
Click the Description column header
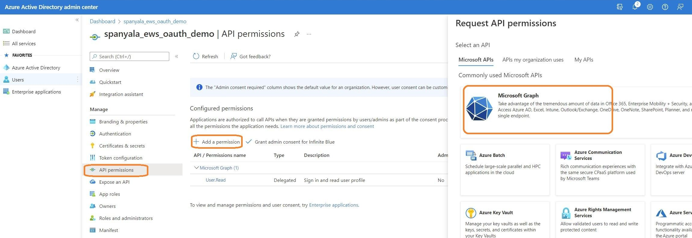pos(316,155)
